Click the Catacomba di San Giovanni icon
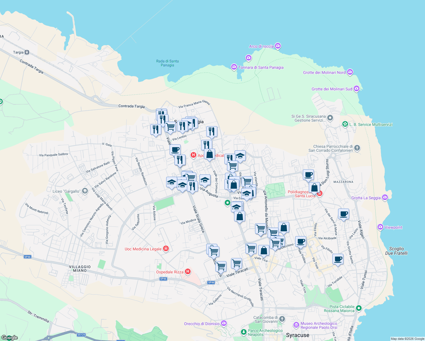Image resolution: width=425 pixels, height=341 pixels. coord(282,319)
